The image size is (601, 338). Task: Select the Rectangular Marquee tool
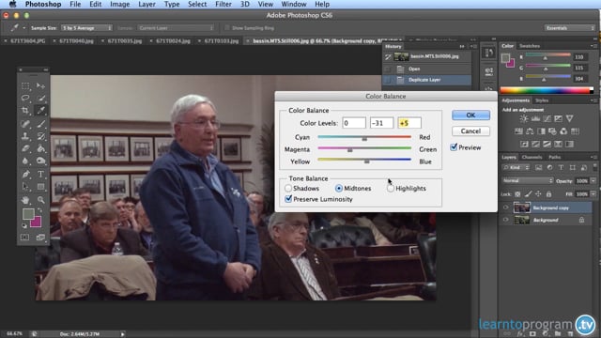pyautogui.click(x=25, y=85)
